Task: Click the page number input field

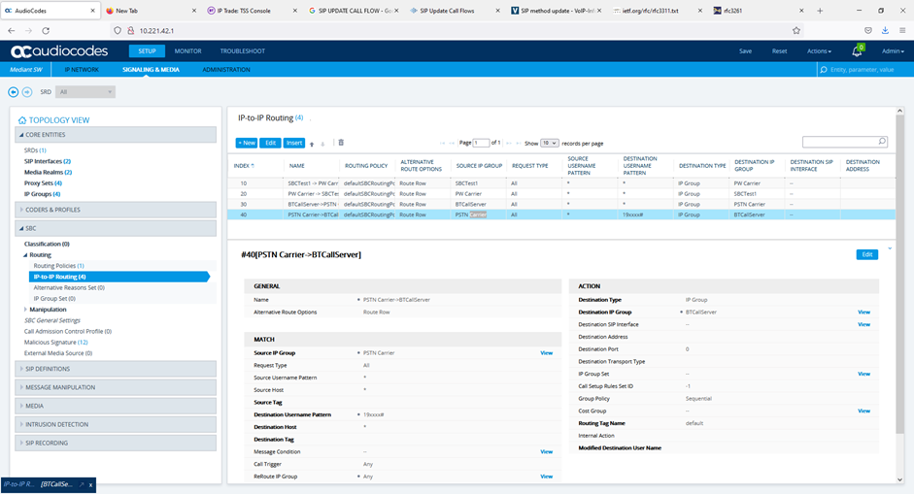Action: point(482,144)
